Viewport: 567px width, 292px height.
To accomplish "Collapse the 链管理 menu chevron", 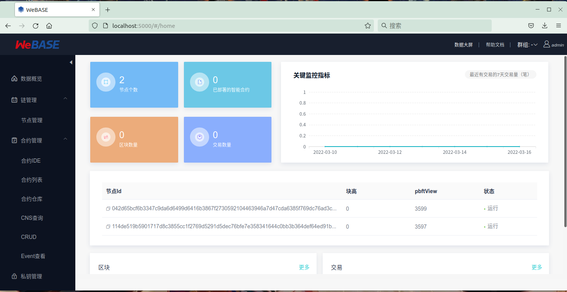I will tap(65, 98).
